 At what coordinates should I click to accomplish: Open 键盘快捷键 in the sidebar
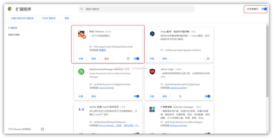point(14,35)
